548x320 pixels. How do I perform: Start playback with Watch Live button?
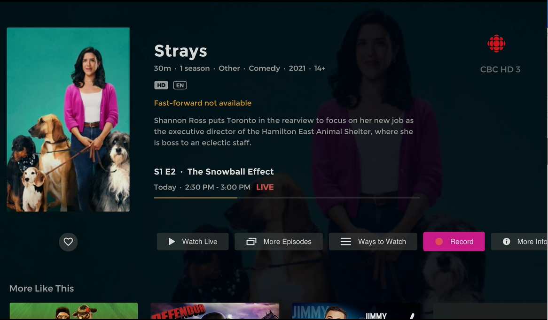point(193,242)
